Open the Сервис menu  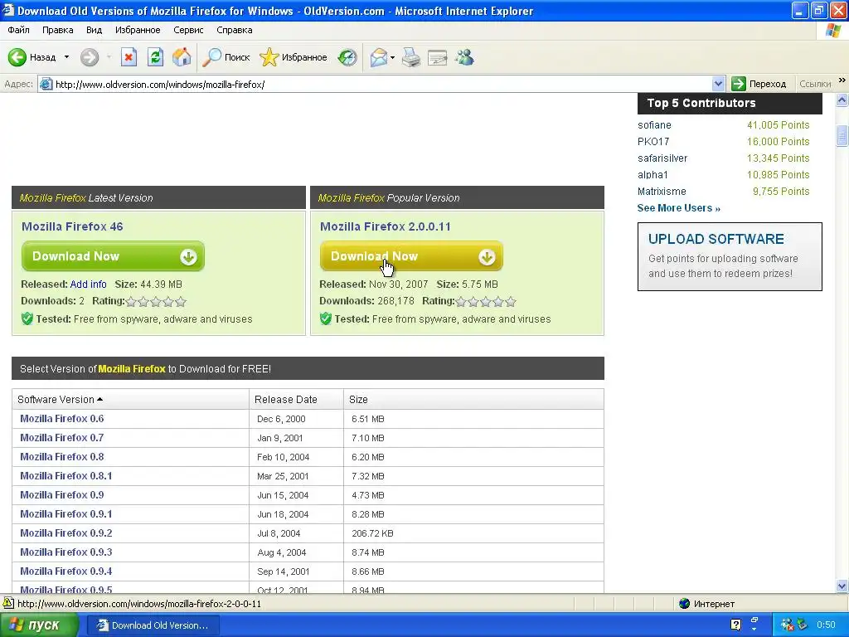188,30
